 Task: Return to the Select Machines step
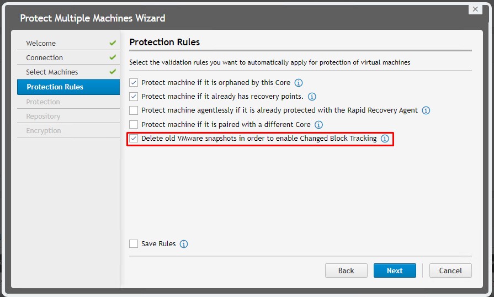coord(52,72)
